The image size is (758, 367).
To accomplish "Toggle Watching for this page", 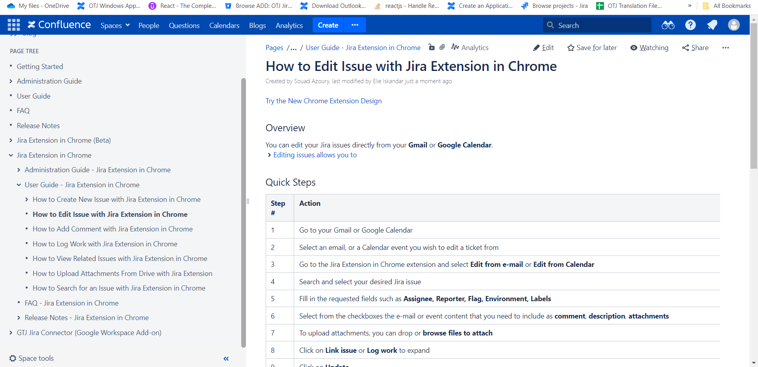I will click(x=649, y=48).
